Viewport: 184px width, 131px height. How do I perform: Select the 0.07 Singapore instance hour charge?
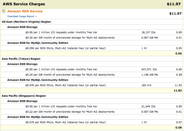pyautogui.click(x=179, y=122)
